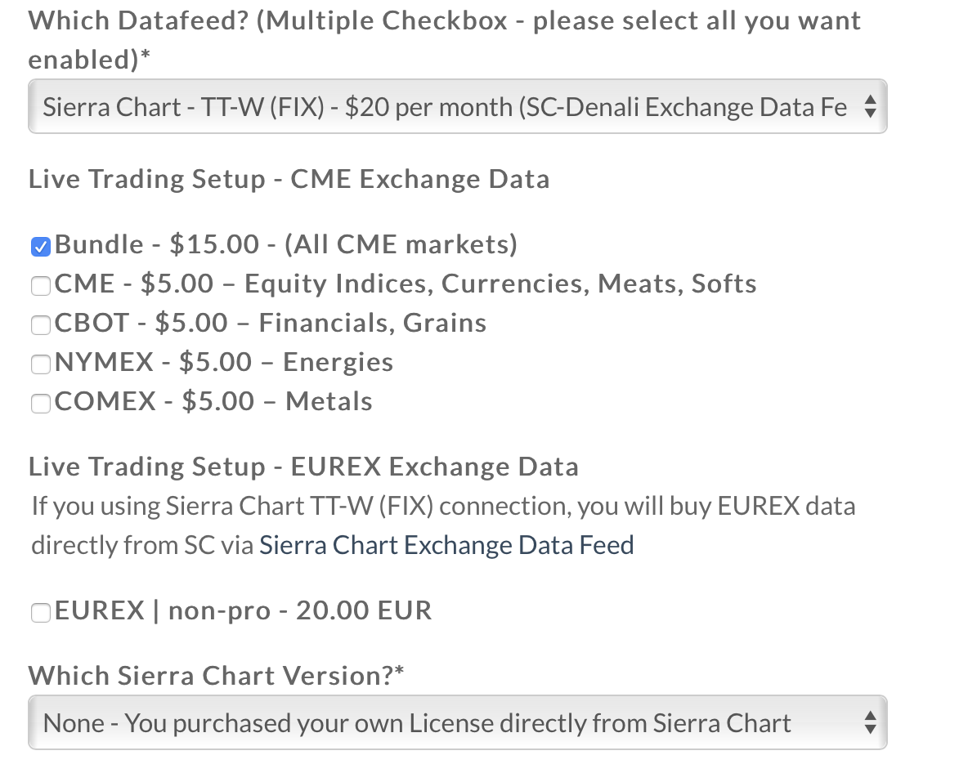Check the NYMEX Energies checkbox
This screenshot has width=968, height=773.
click(x=40, y=364)
